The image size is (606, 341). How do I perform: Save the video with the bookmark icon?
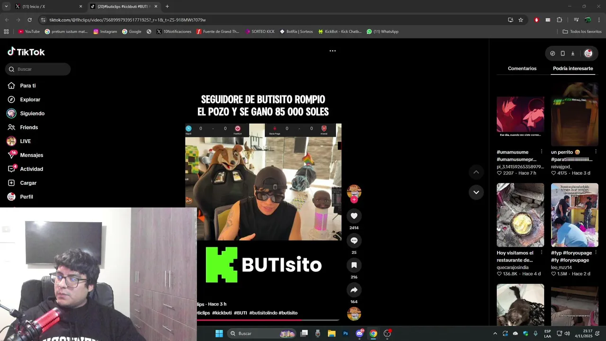tap(354, 265)
